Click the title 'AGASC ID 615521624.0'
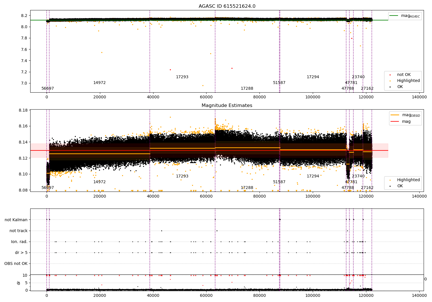The width and height of the screenshot is (432, 302). click(227, 6)
